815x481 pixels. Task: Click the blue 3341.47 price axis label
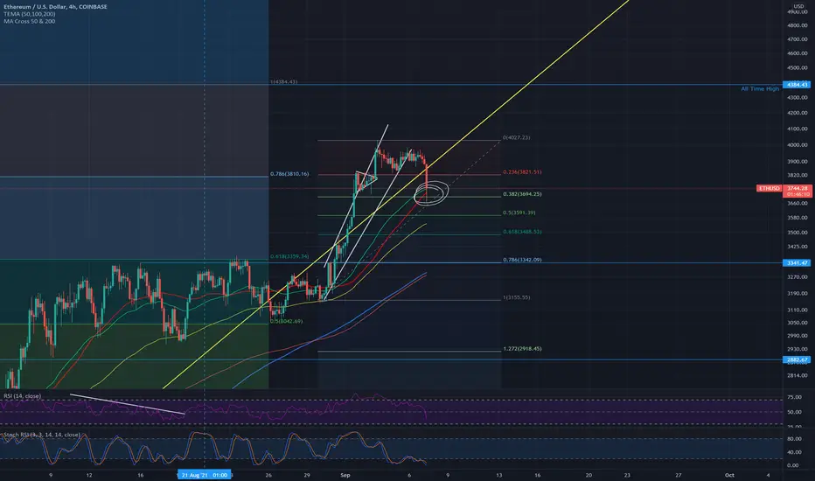(797, 263)
